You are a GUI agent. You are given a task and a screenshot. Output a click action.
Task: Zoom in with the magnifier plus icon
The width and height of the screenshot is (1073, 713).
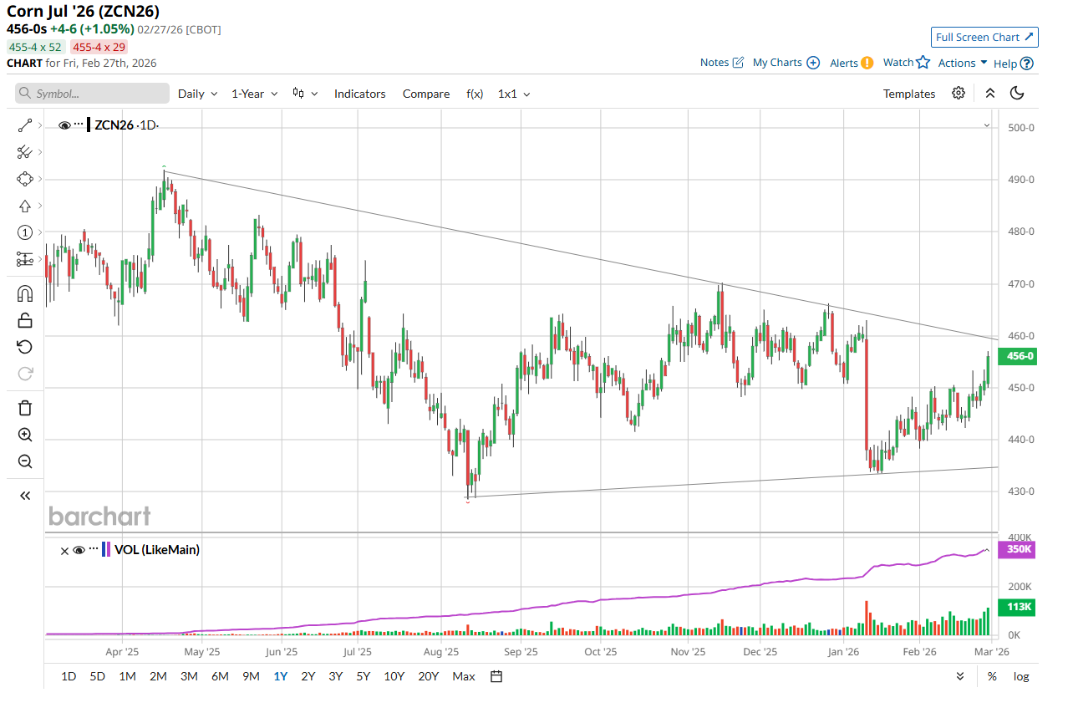pyautogui.click(x=24, y=435)
